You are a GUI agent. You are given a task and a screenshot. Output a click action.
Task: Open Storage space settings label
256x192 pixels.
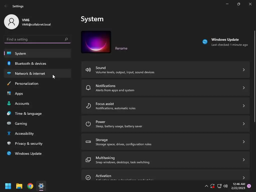(x=123, y=144)
